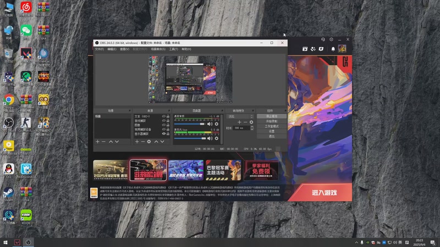The image size is (440, 247).
Task: Open the File menu in OBS
Action: pos(99,49)
